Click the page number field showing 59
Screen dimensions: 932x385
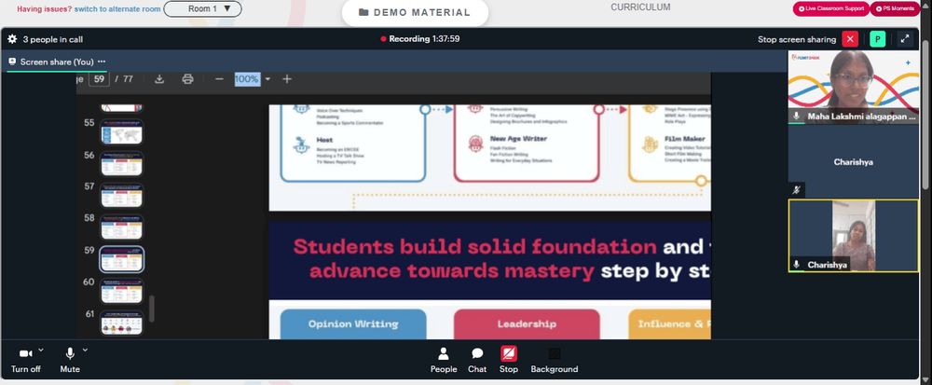click(99, 79)
